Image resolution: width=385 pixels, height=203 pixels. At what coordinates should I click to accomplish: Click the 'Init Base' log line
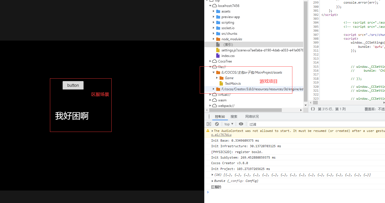[235, 141]
